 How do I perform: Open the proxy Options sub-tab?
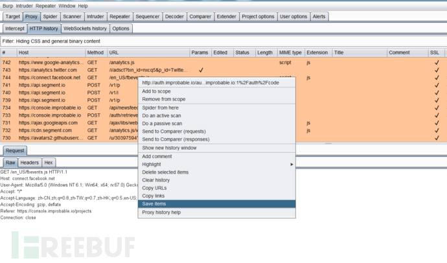[x=120, y=29]
